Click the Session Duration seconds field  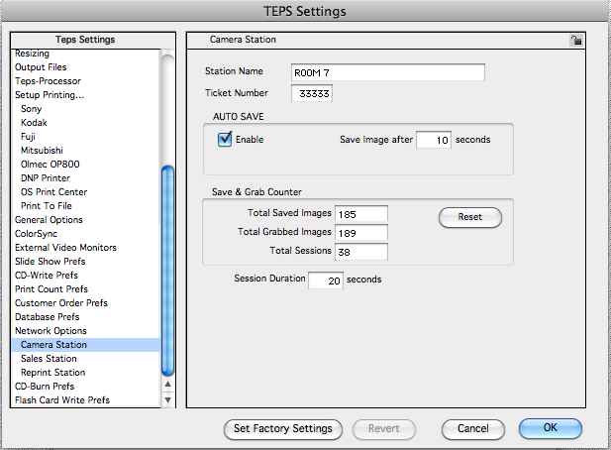tap(326, 281)
